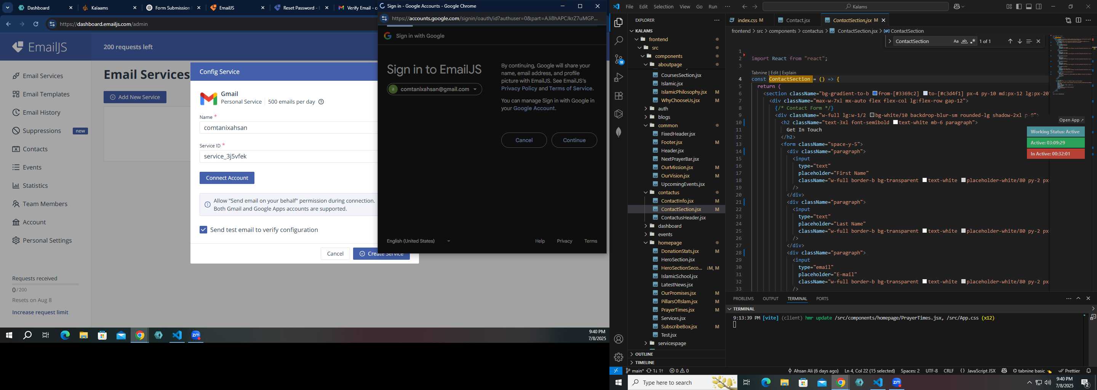The width and height of the screenshot is (1097, 390).
Task: Open the Privacy Policy link in Google sign-in
Action: [x=519, y=89]
